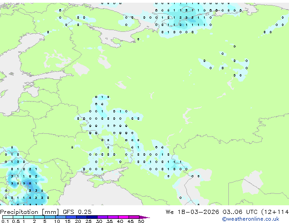Screen dimensions: 289x223
Task: Click the 'We 18-03-2026' date text
Action: pyautogui.click(x=192, y=212)
